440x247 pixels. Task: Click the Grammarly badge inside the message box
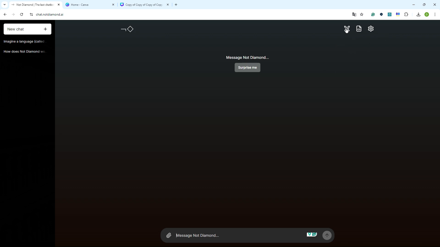tap(312, 234)
